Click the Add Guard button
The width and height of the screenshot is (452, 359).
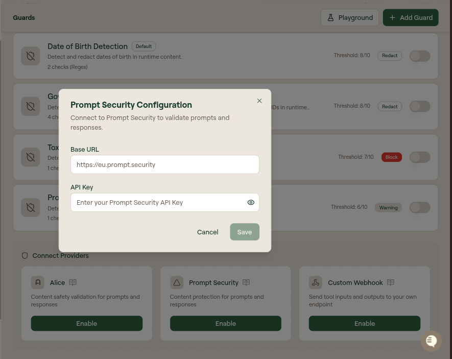point(411,17)
